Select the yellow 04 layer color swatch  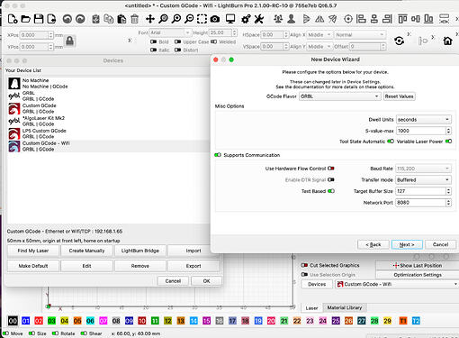click(64, 321)
